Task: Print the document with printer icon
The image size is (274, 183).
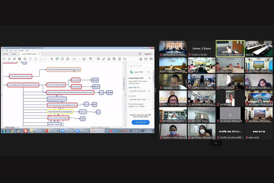Action: click(x=20, y=59)
